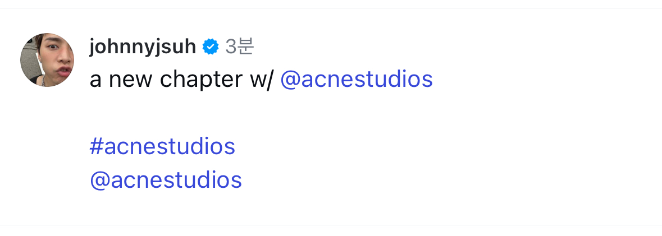The height and width of the screenshot is (236, 662).
Task: Open johnnyjsuh's profile picture
Action: [47, 60]
